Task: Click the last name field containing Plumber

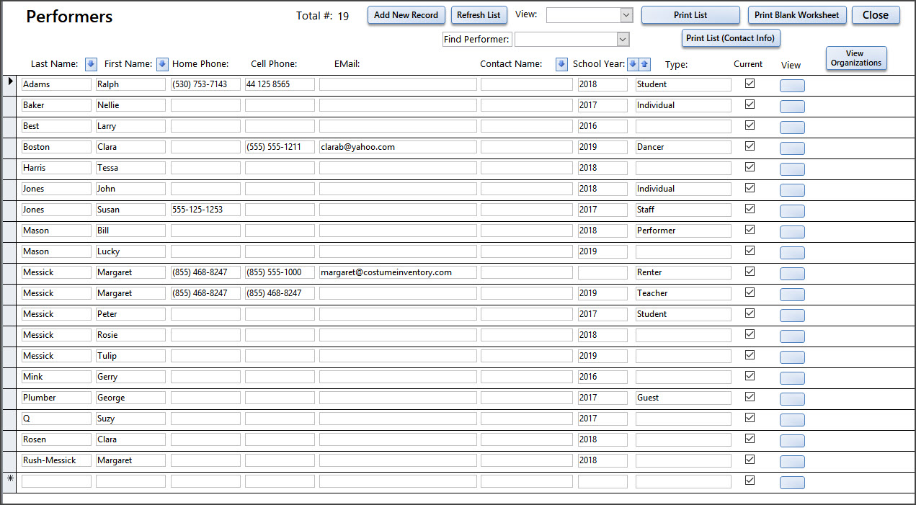Action: [56, 398]
